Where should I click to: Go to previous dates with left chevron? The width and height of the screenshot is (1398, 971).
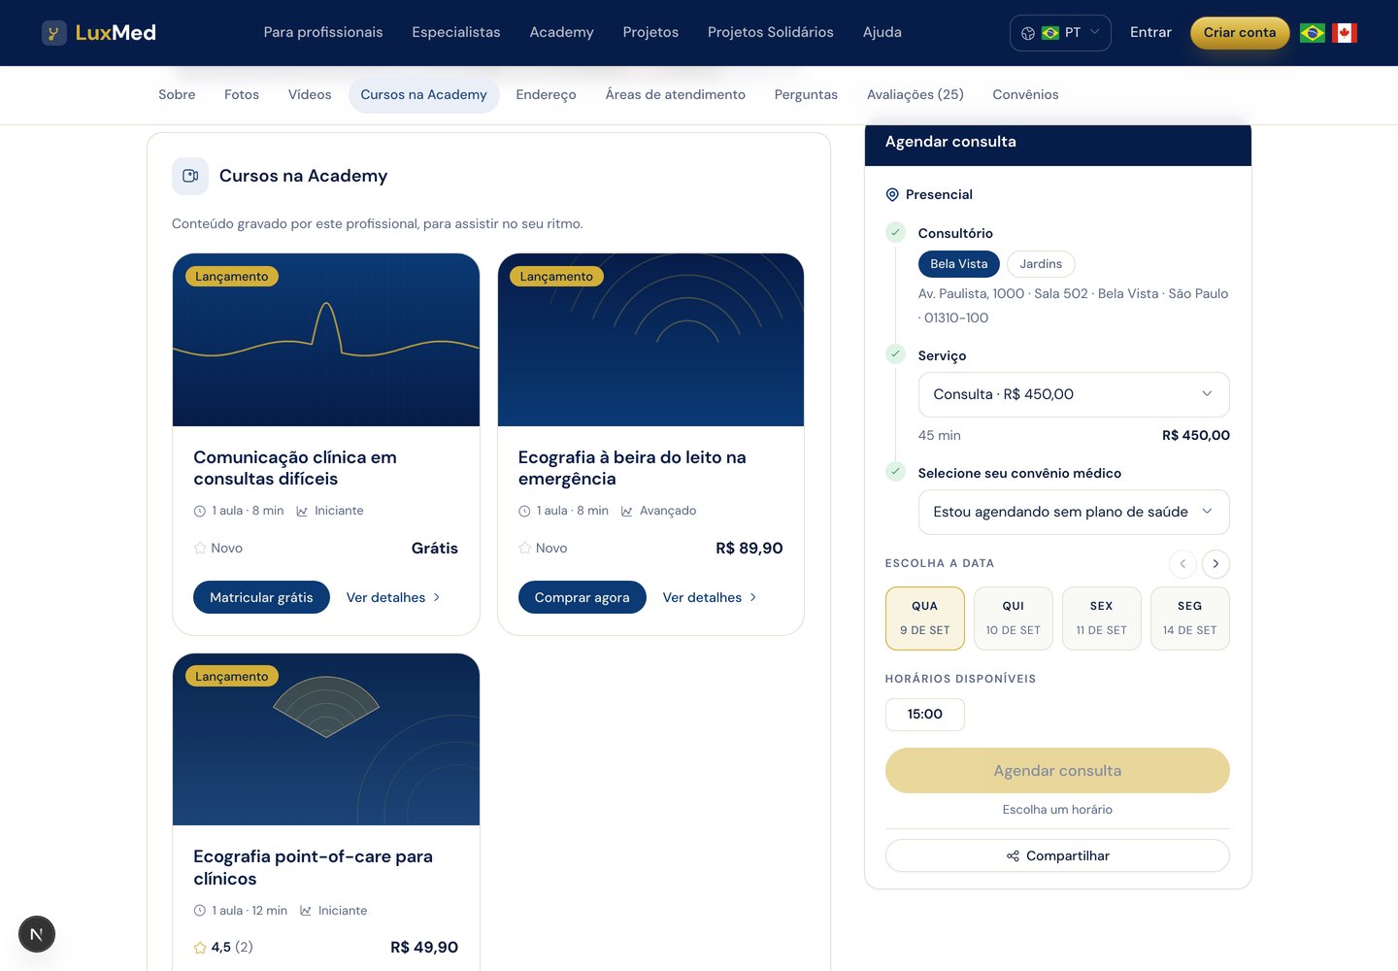coord(1182,564)
